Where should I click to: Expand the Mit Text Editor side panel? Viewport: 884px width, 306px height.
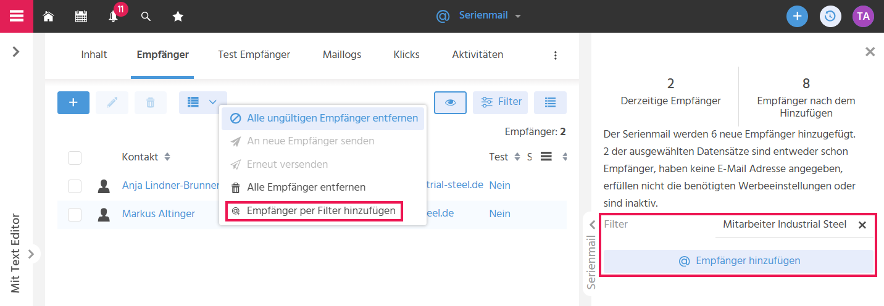point(30,254)
